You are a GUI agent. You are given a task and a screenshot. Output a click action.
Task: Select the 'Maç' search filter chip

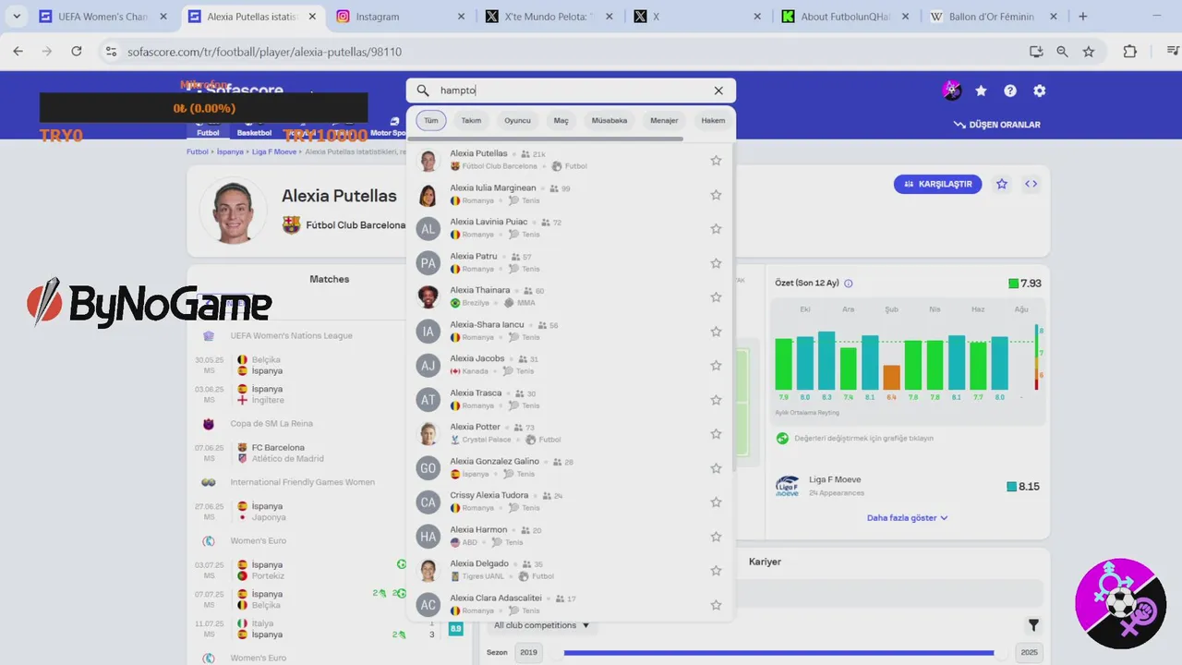tap(561, 121)
